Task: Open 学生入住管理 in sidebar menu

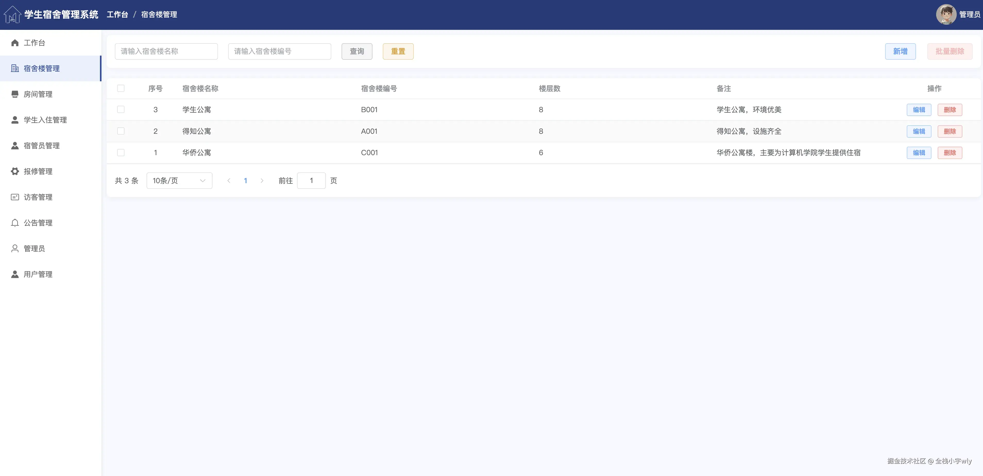Action: [45, 120]
